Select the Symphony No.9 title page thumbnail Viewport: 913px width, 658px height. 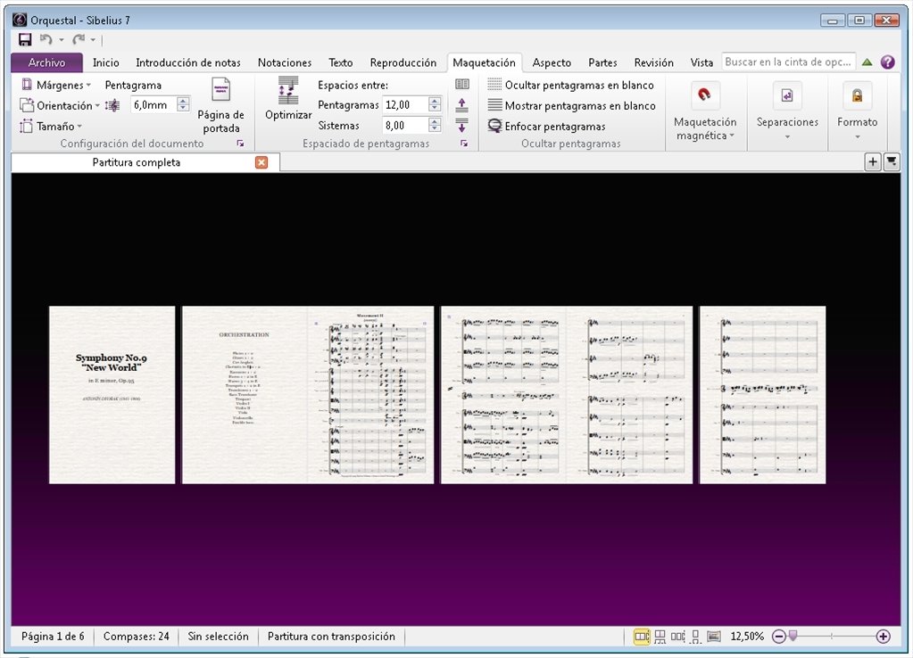(112, 394)
